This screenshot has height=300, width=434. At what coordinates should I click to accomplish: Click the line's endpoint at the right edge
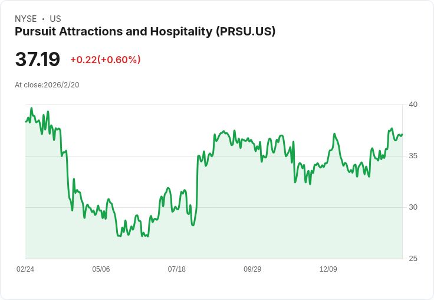click(x=402, y=134)
